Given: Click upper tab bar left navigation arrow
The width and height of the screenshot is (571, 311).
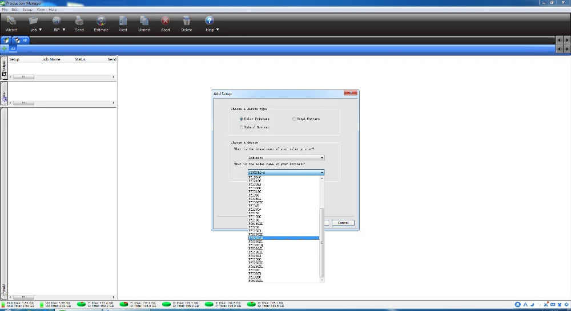Looking at the screenshot, I should tap(560, 40).
